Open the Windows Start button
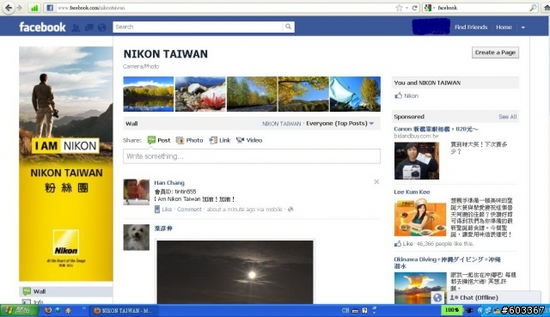Image resolution: width=550 pixels, height=317 pixels. point(19,310)
